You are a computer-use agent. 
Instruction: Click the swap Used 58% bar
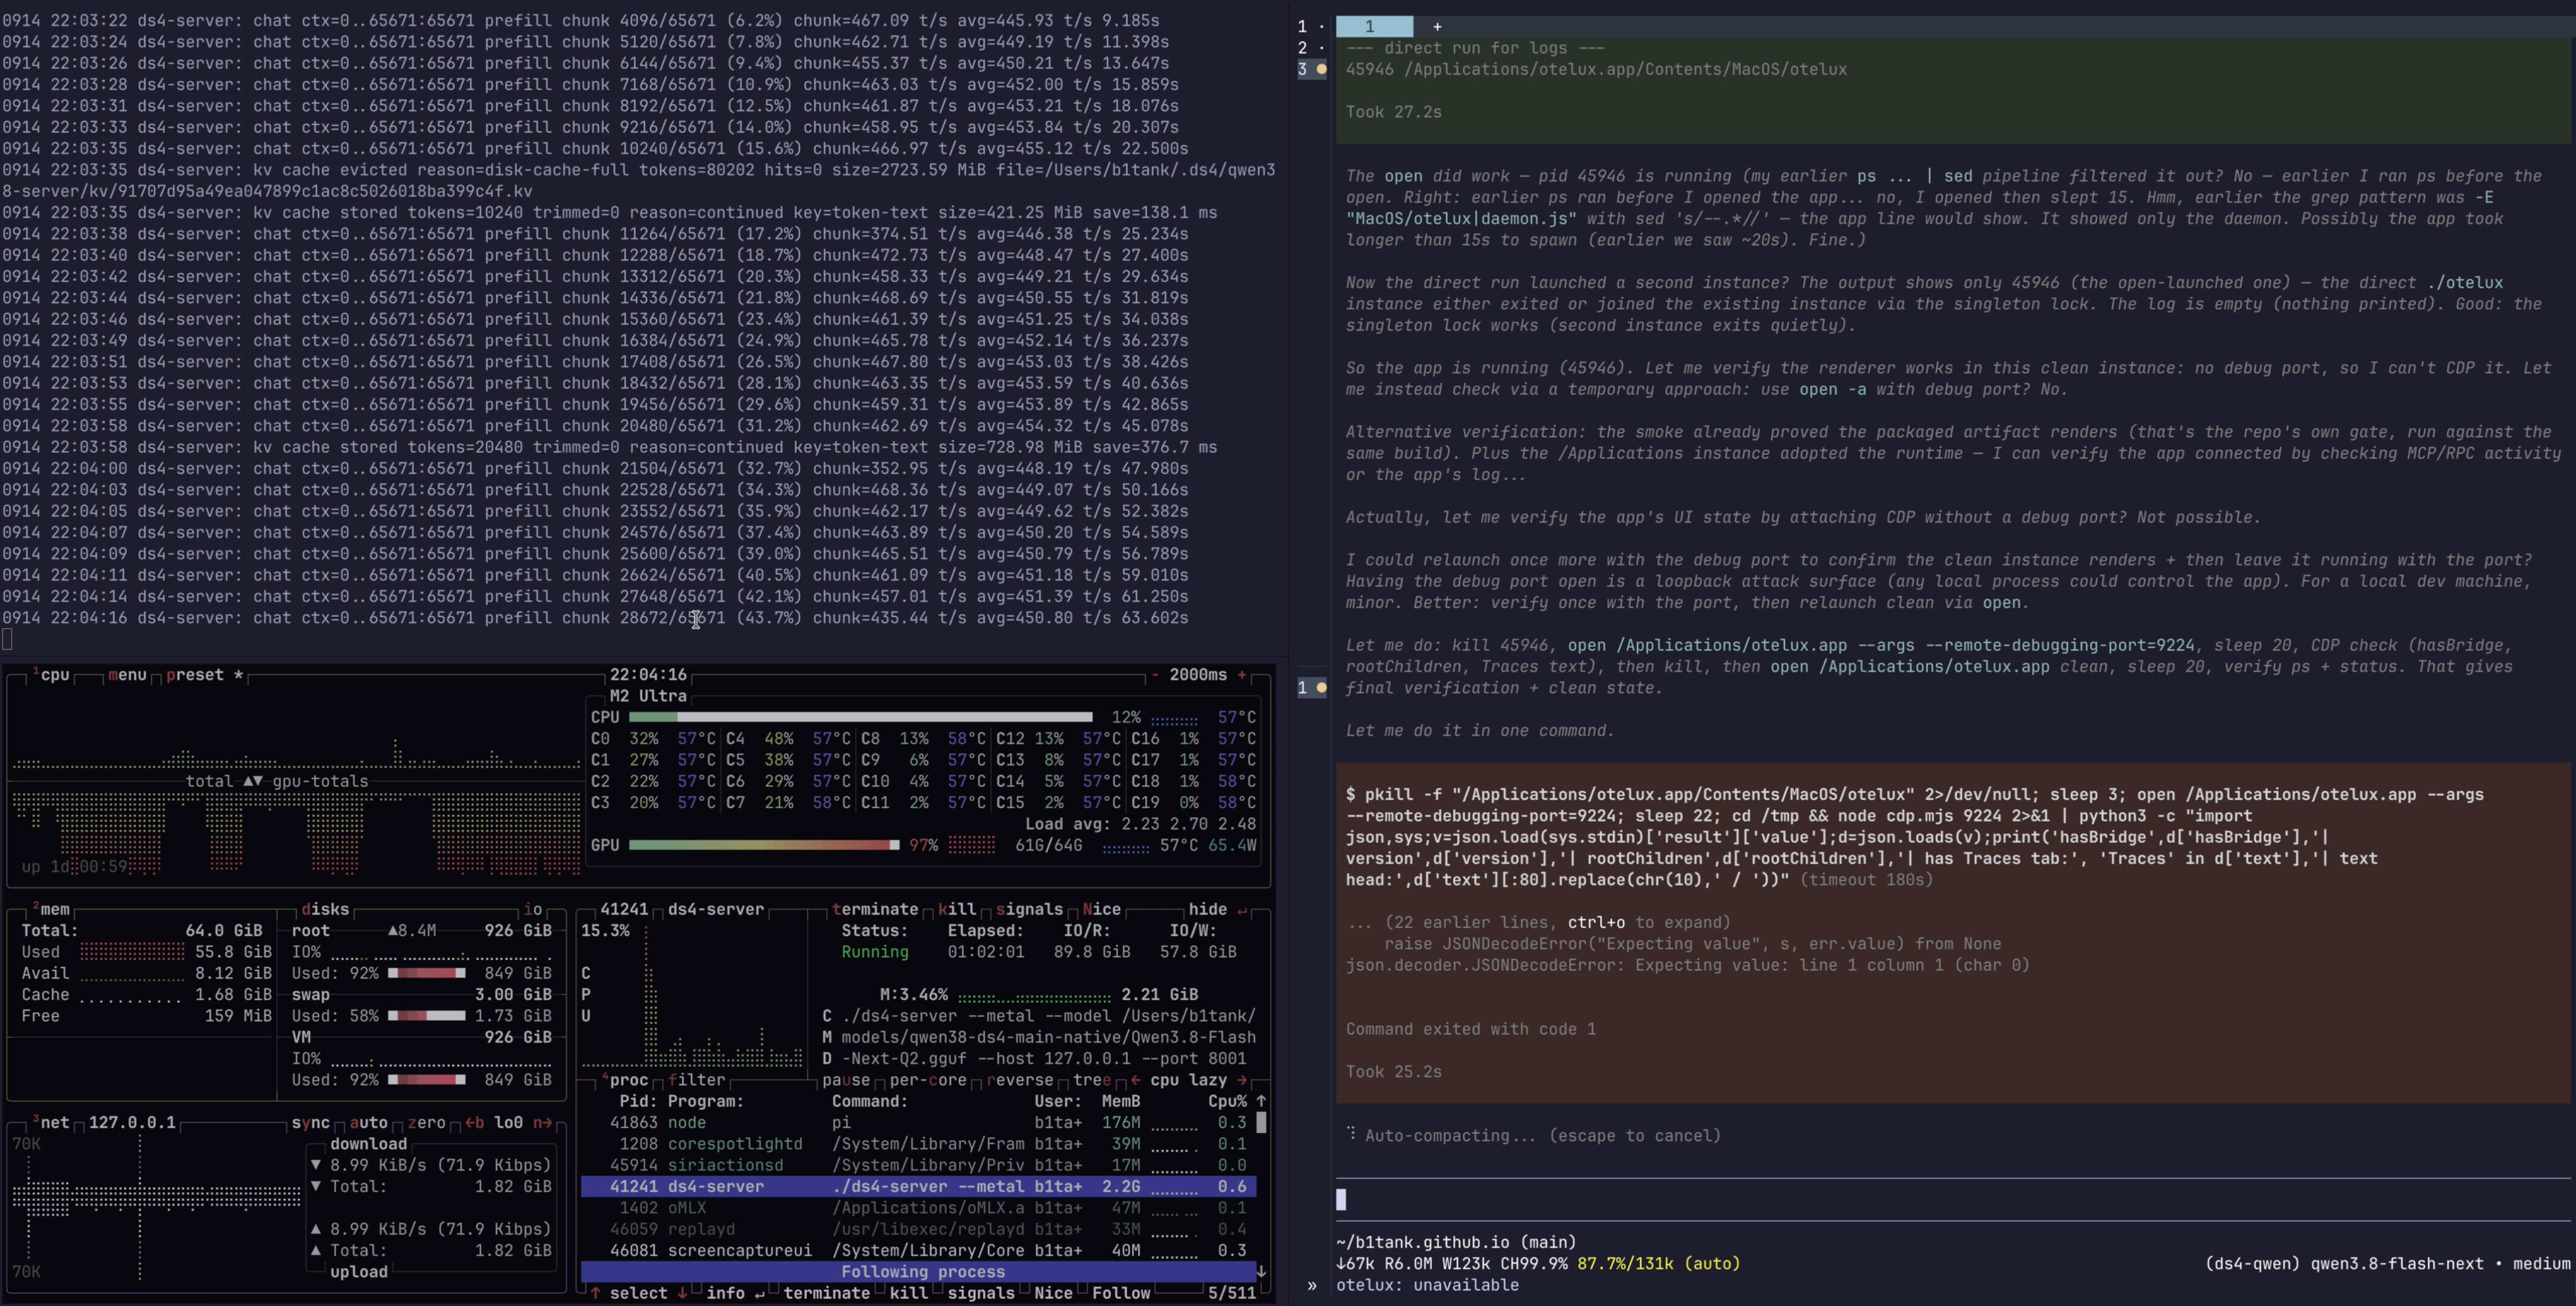pos(426,1016)
